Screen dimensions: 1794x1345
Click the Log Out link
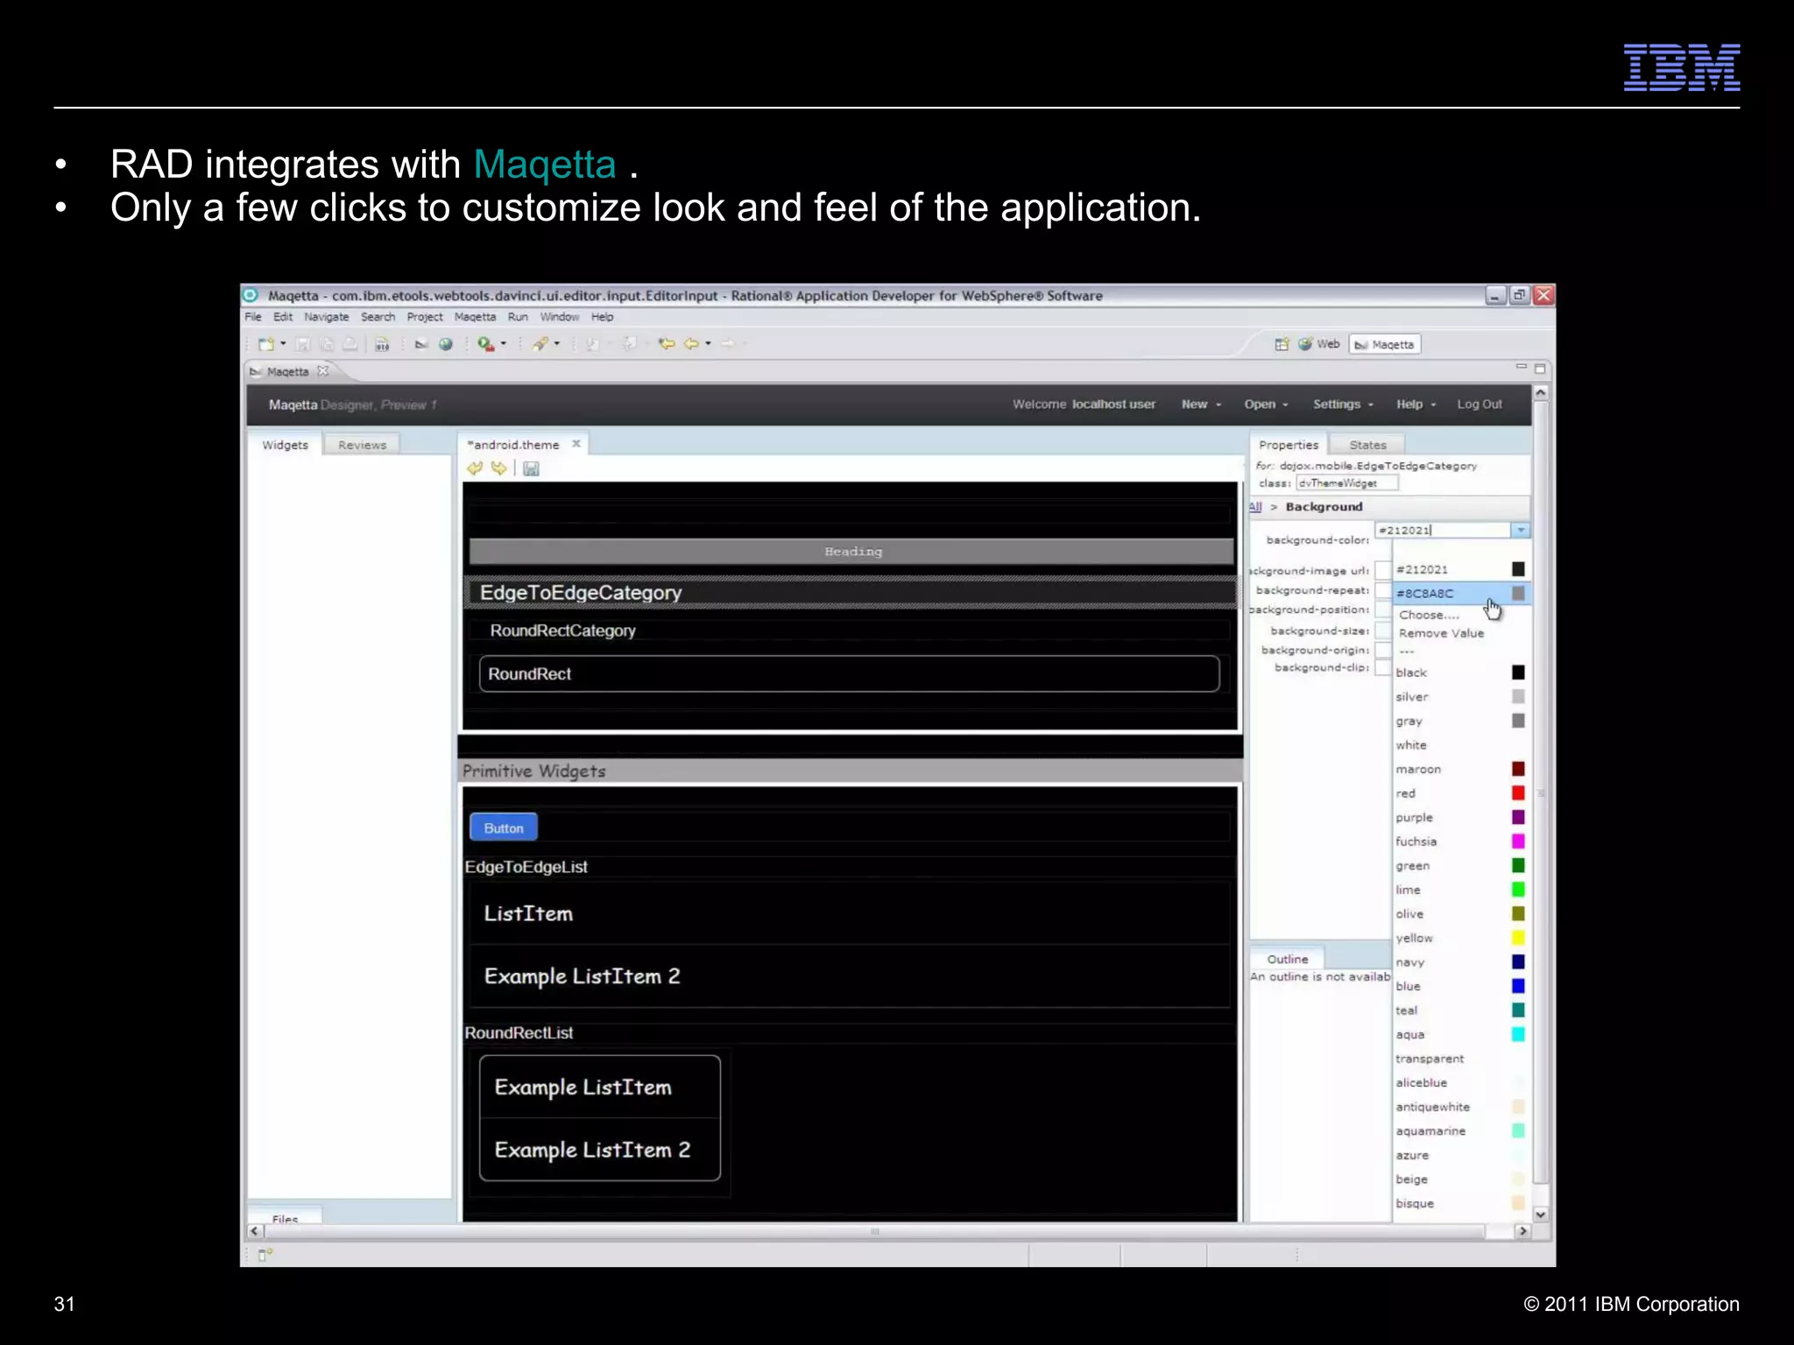click(1480, 405)
